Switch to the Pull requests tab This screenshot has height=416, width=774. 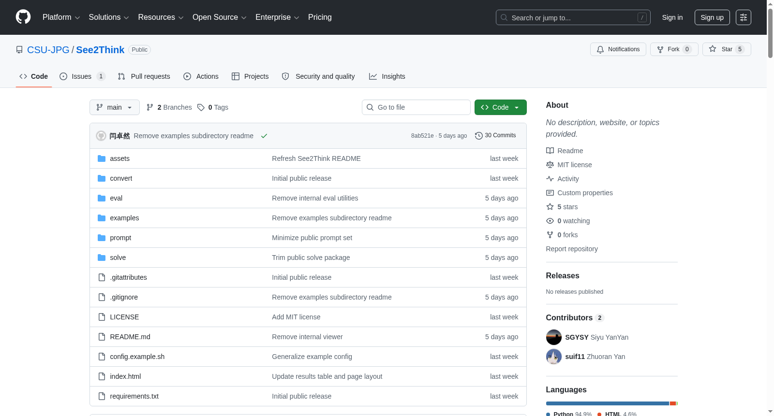click(144, 76)
